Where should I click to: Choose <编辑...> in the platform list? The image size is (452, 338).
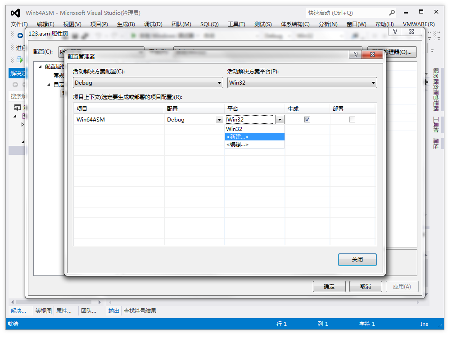coord(254,144)
